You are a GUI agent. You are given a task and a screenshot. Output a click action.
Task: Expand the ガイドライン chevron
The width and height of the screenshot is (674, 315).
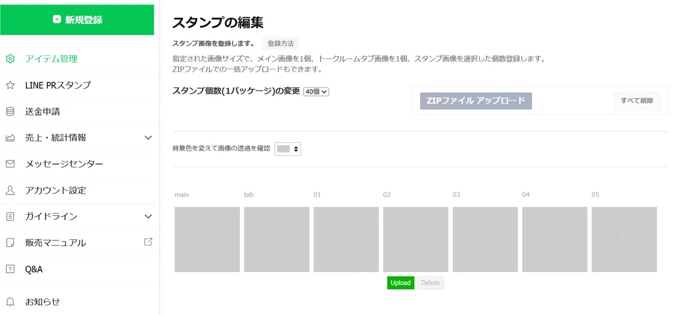click(x=148, y=216)
